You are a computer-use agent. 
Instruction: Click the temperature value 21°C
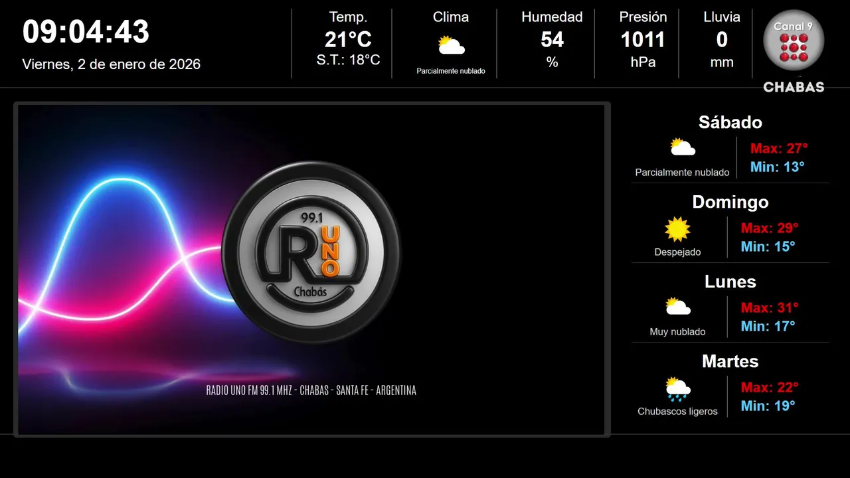tap(348, 40)
